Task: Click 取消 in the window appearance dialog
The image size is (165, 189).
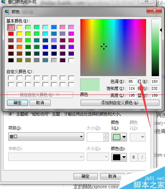Action: point(112,176)
